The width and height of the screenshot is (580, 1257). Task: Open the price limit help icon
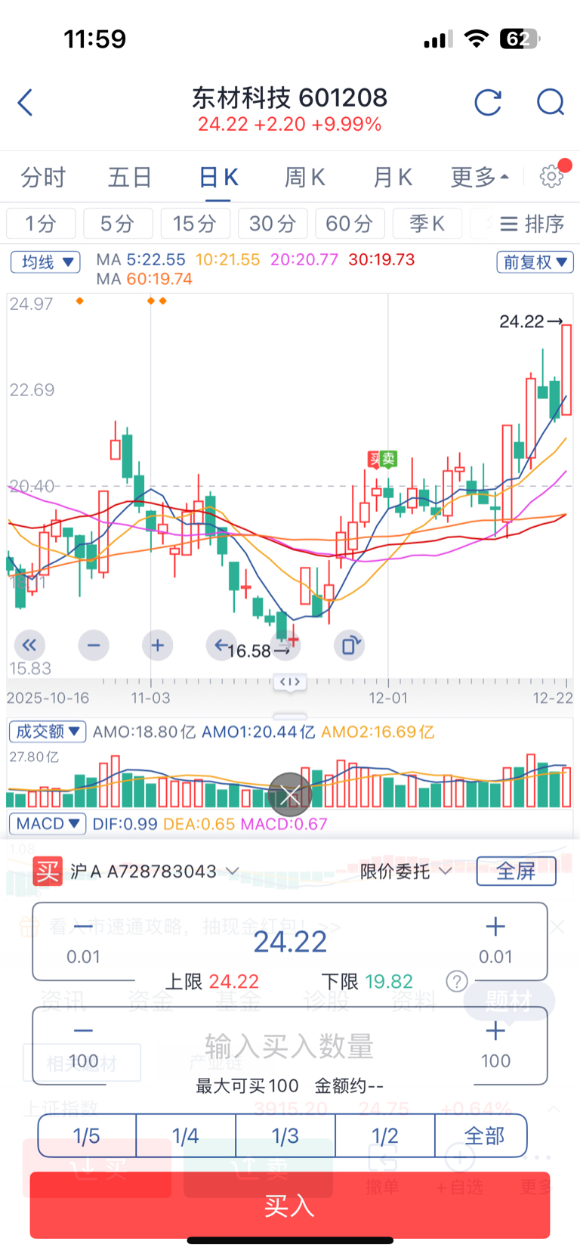[456, 981]
